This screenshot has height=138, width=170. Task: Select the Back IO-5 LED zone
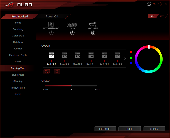click(104, 59)
